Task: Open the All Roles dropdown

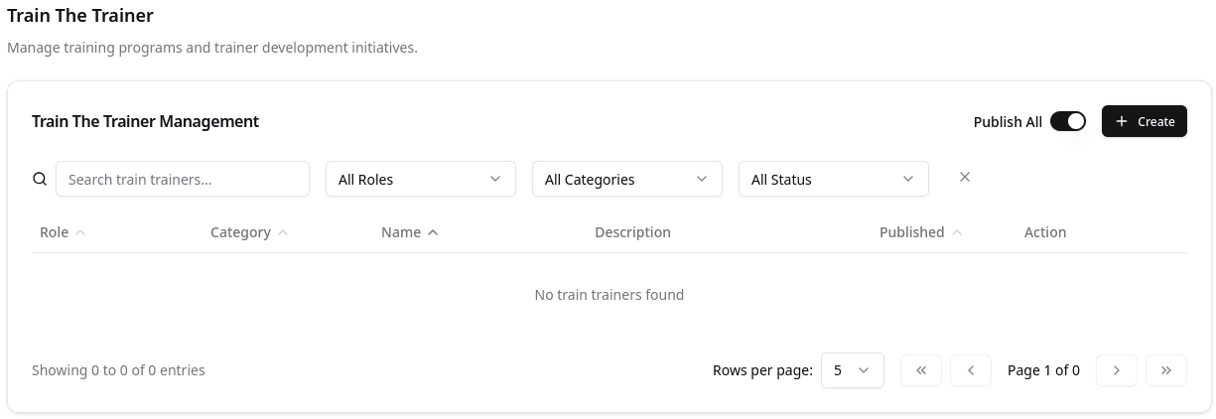Action: [x=421, y=179]
